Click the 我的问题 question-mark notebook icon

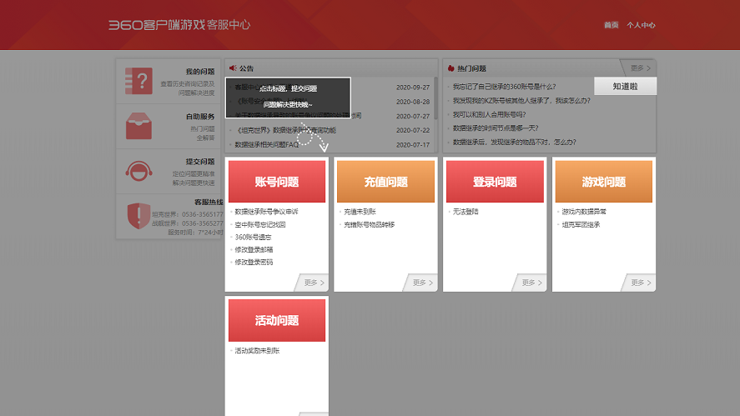pos(138,81)
